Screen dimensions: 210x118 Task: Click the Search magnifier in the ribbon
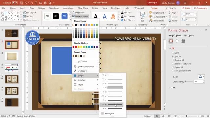(166, 8)
